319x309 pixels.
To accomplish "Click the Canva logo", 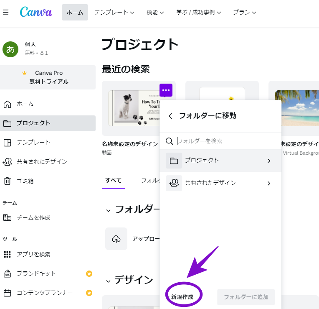I will pos(36,12).
